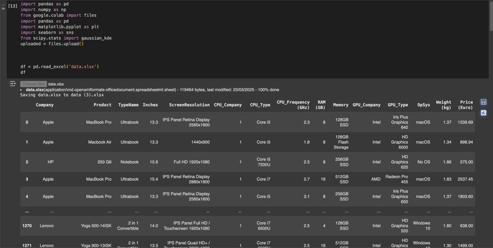Click the 'import seaborn as sns' line
Screen dimensions: 493x248
[47, 32]
